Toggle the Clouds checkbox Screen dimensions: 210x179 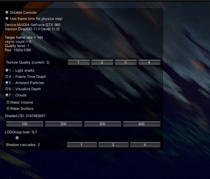tap(7, 95)
